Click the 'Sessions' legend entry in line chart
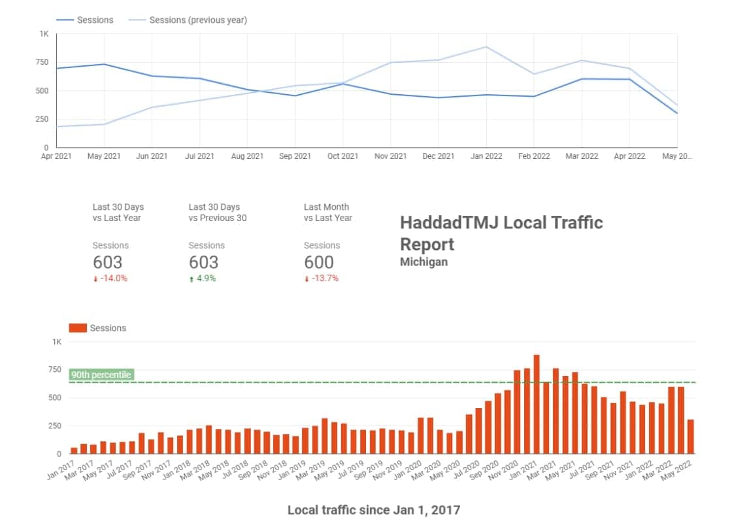 (84, 20)
